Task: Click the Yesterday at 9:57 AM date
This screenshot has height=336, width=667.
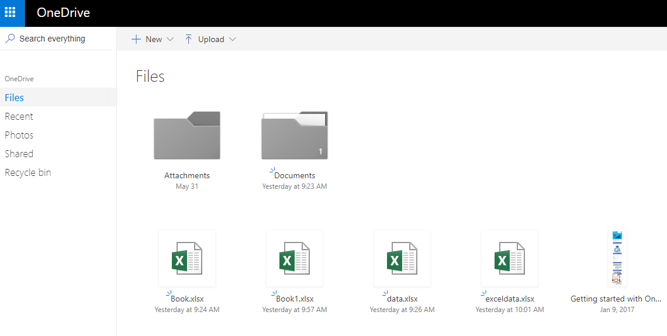Action: [x=295, y=310]
